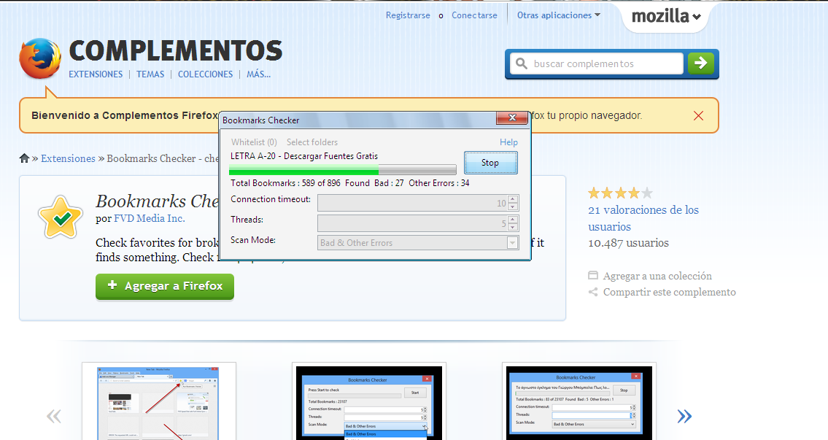Viewport: 828px width, 440px height.
Task: Click Whitelist (0) in dialog
Action: (x=254, y=142)
